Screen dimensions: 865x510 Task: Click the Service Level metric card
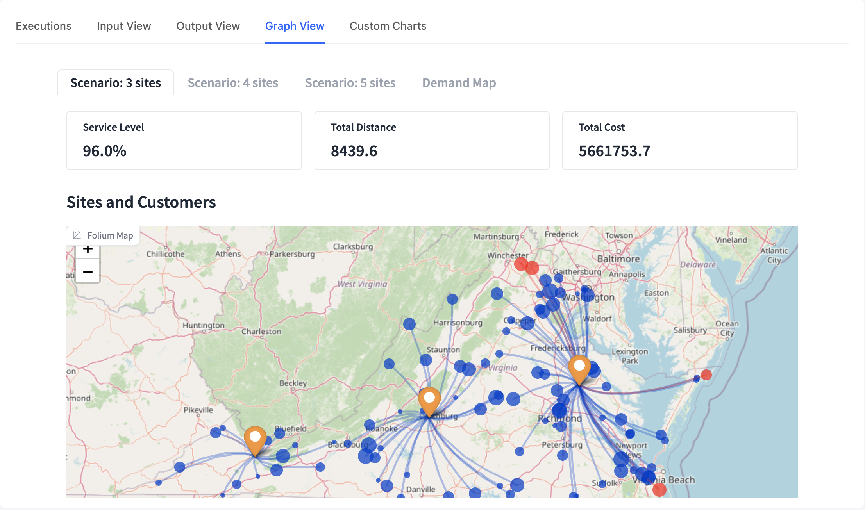click(x=184, y=141)
